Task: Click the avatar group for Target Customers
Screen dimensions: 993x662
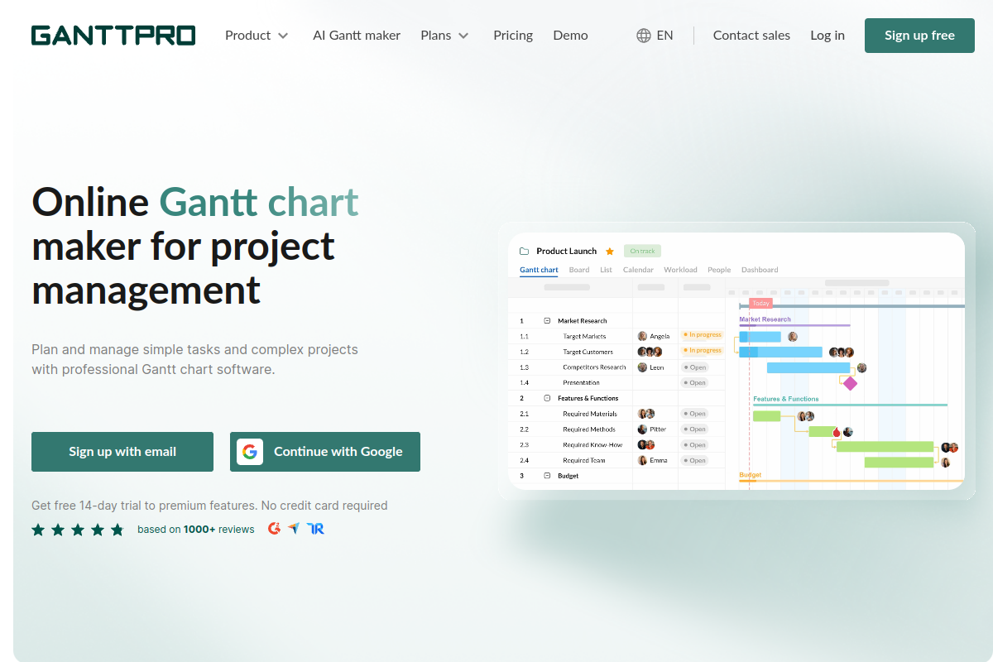Action: click(650, 352)
